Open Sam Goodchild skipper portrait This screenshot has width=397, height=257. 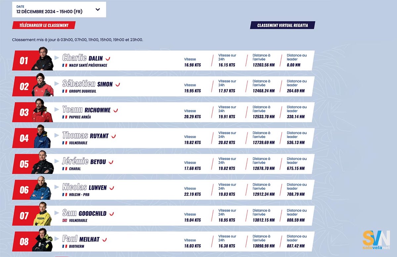pyautogui.click(x=42, y=213)
